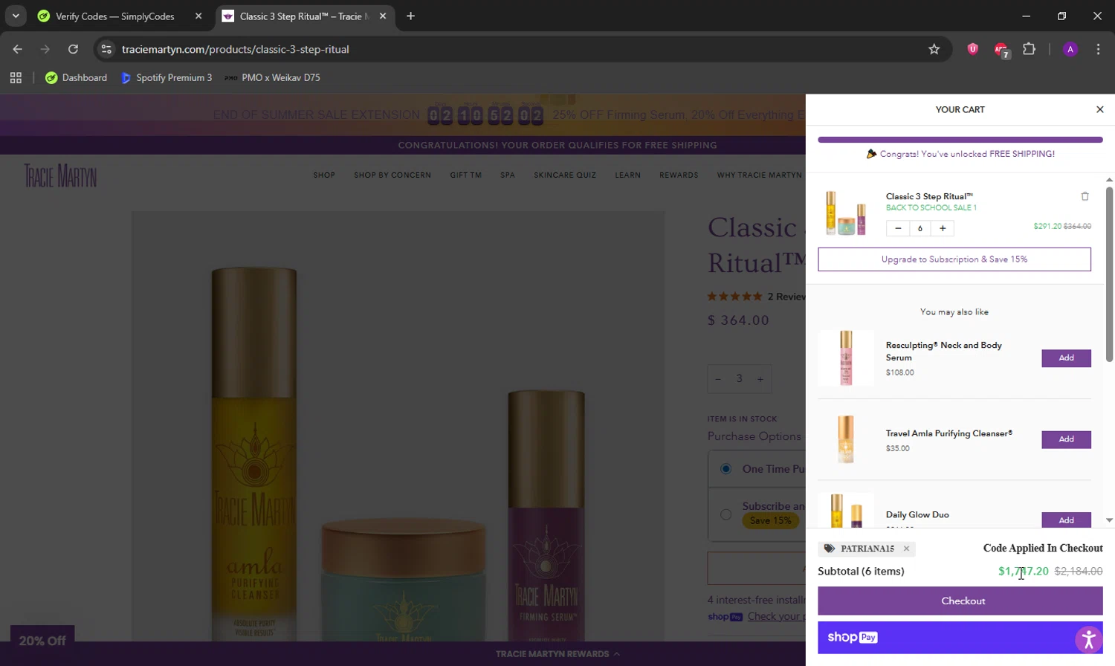Close the Verify Codes SimplyCodes tab
The width and height of the screenshot is (1115, 666).
[x=198, y=16]
